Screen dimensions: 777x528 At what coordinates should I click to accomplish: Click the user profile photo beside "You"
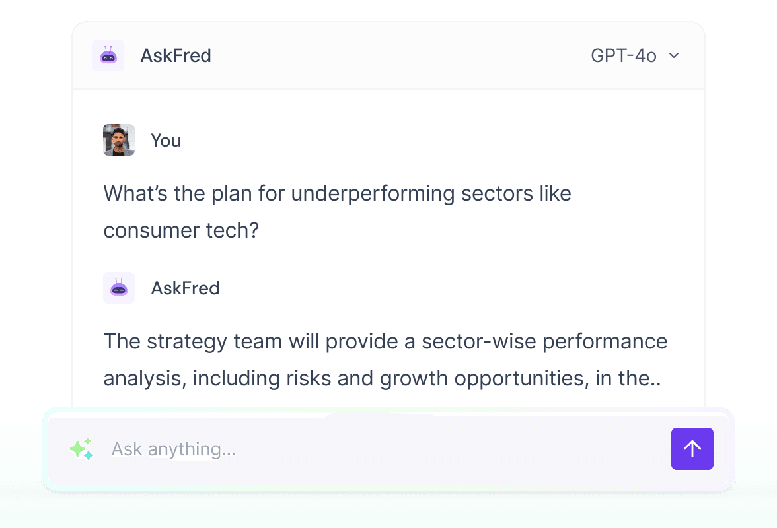click(119, 140)
